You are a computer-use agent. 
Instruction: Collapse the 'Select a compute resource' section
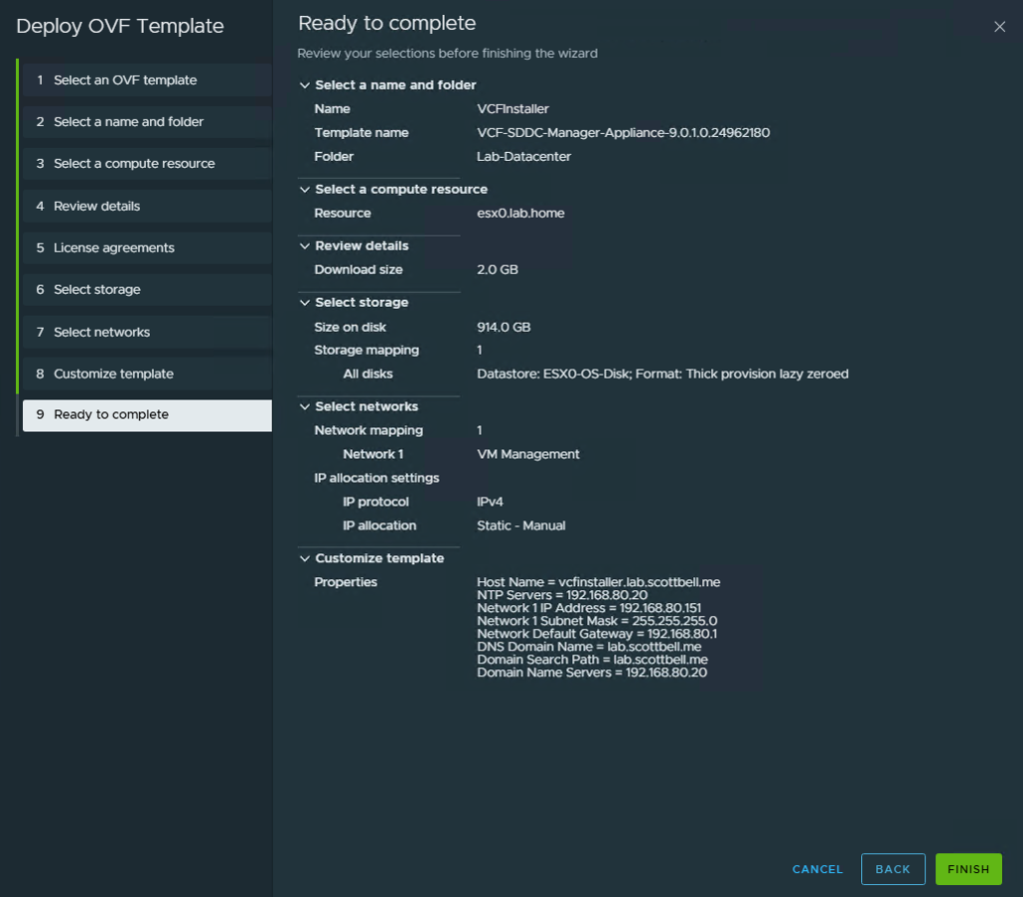coord(305,190)
